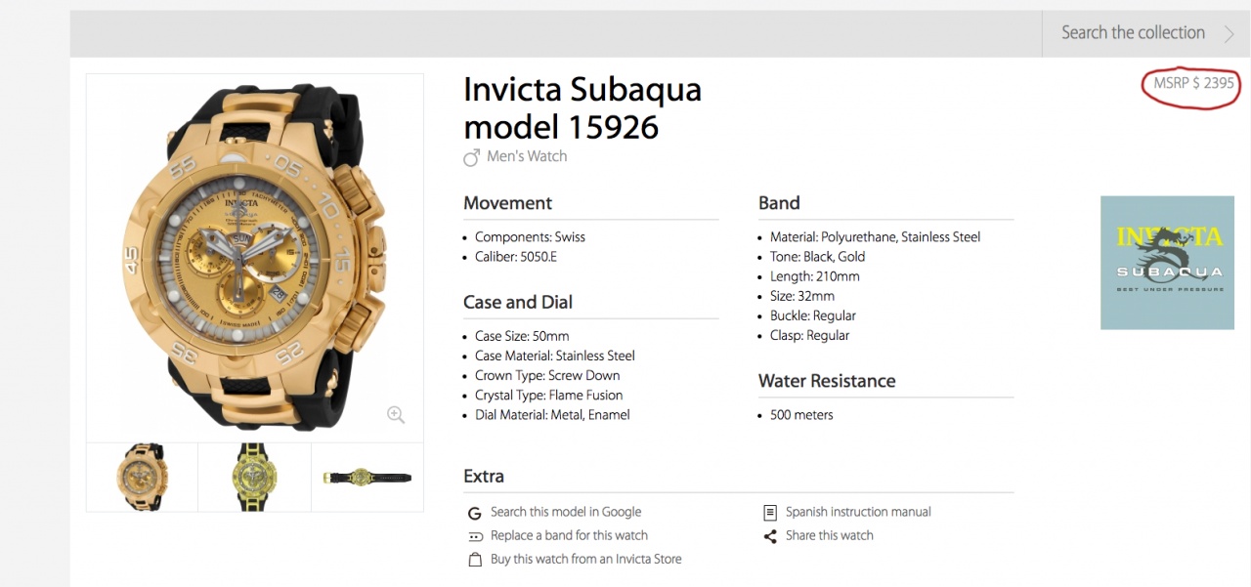Select the watch side-view band thumbnail

(x=367, y=477)
